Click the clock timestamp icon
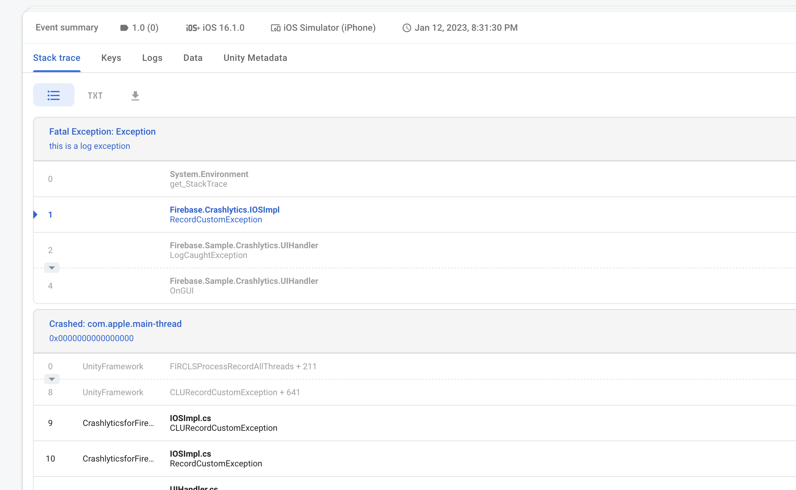The width and height of the screenshot is (796, 490). coord(406,28)
